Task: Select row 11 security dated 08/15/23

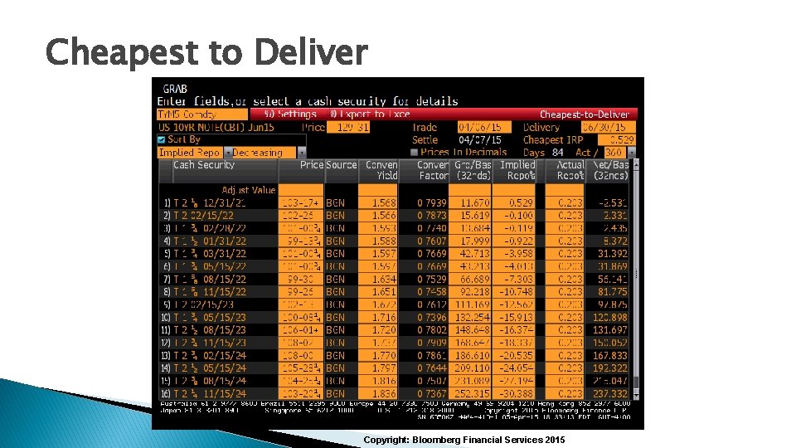Action: (210, 330)
